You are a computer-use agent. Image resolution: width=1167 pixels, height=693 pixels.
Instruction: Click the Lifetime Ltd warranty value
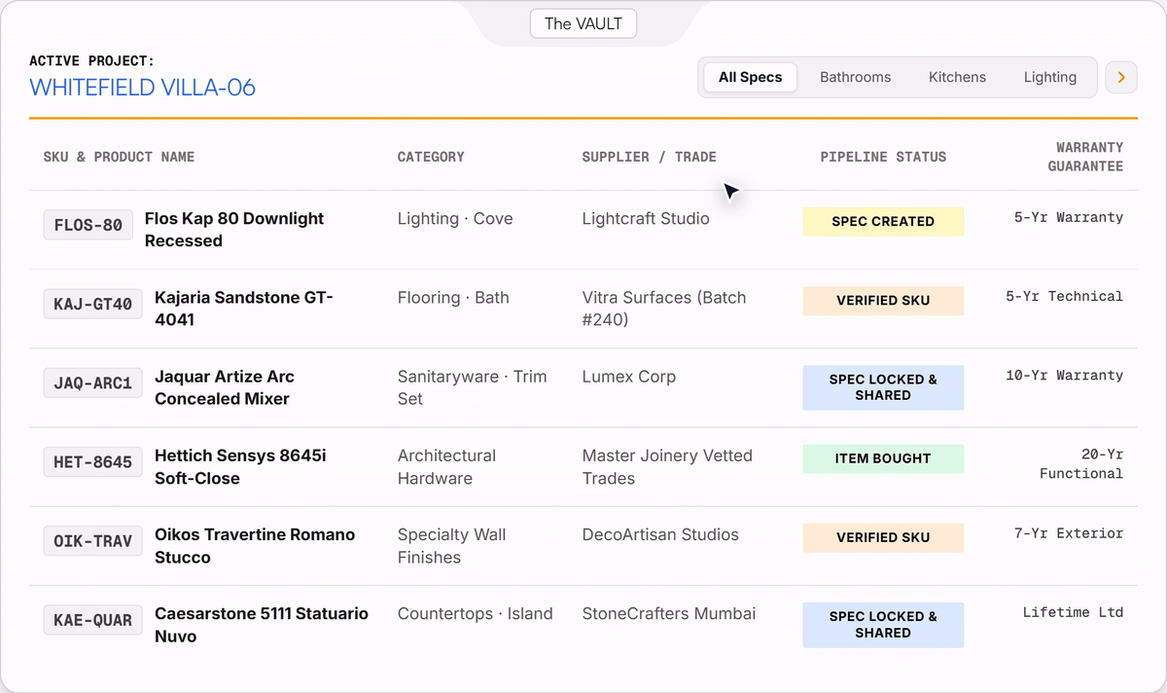click(1073, 612)
